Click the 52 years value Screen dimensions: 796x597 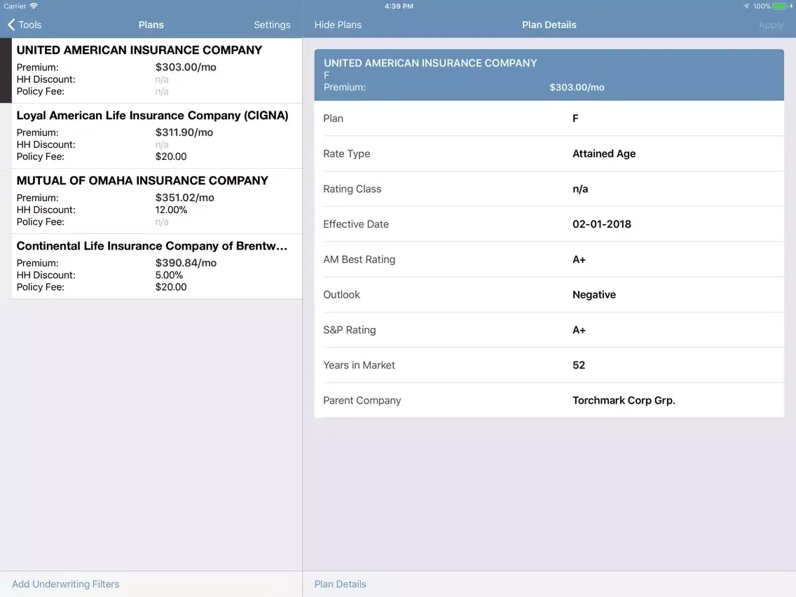579,366
